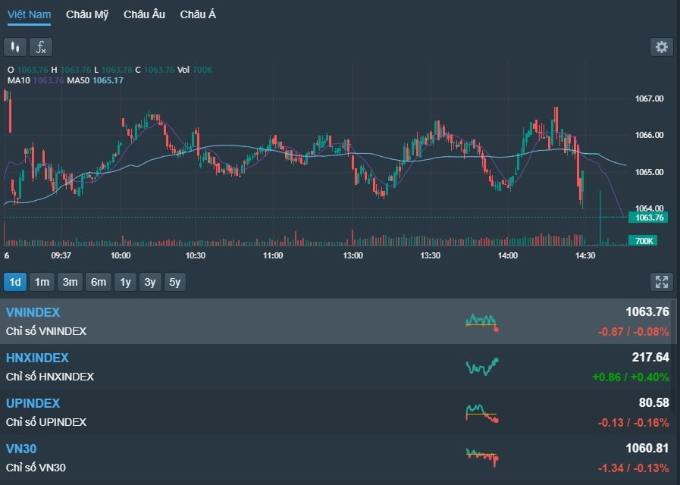
Task: Click the 14:30 time axis label
Action: pos(585,255)
